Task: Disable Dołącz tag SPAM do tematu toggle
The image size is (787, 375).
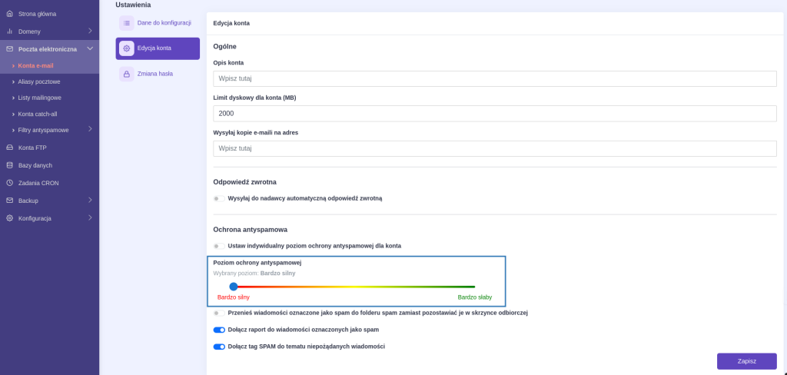Action: click(x=219, y=347)
